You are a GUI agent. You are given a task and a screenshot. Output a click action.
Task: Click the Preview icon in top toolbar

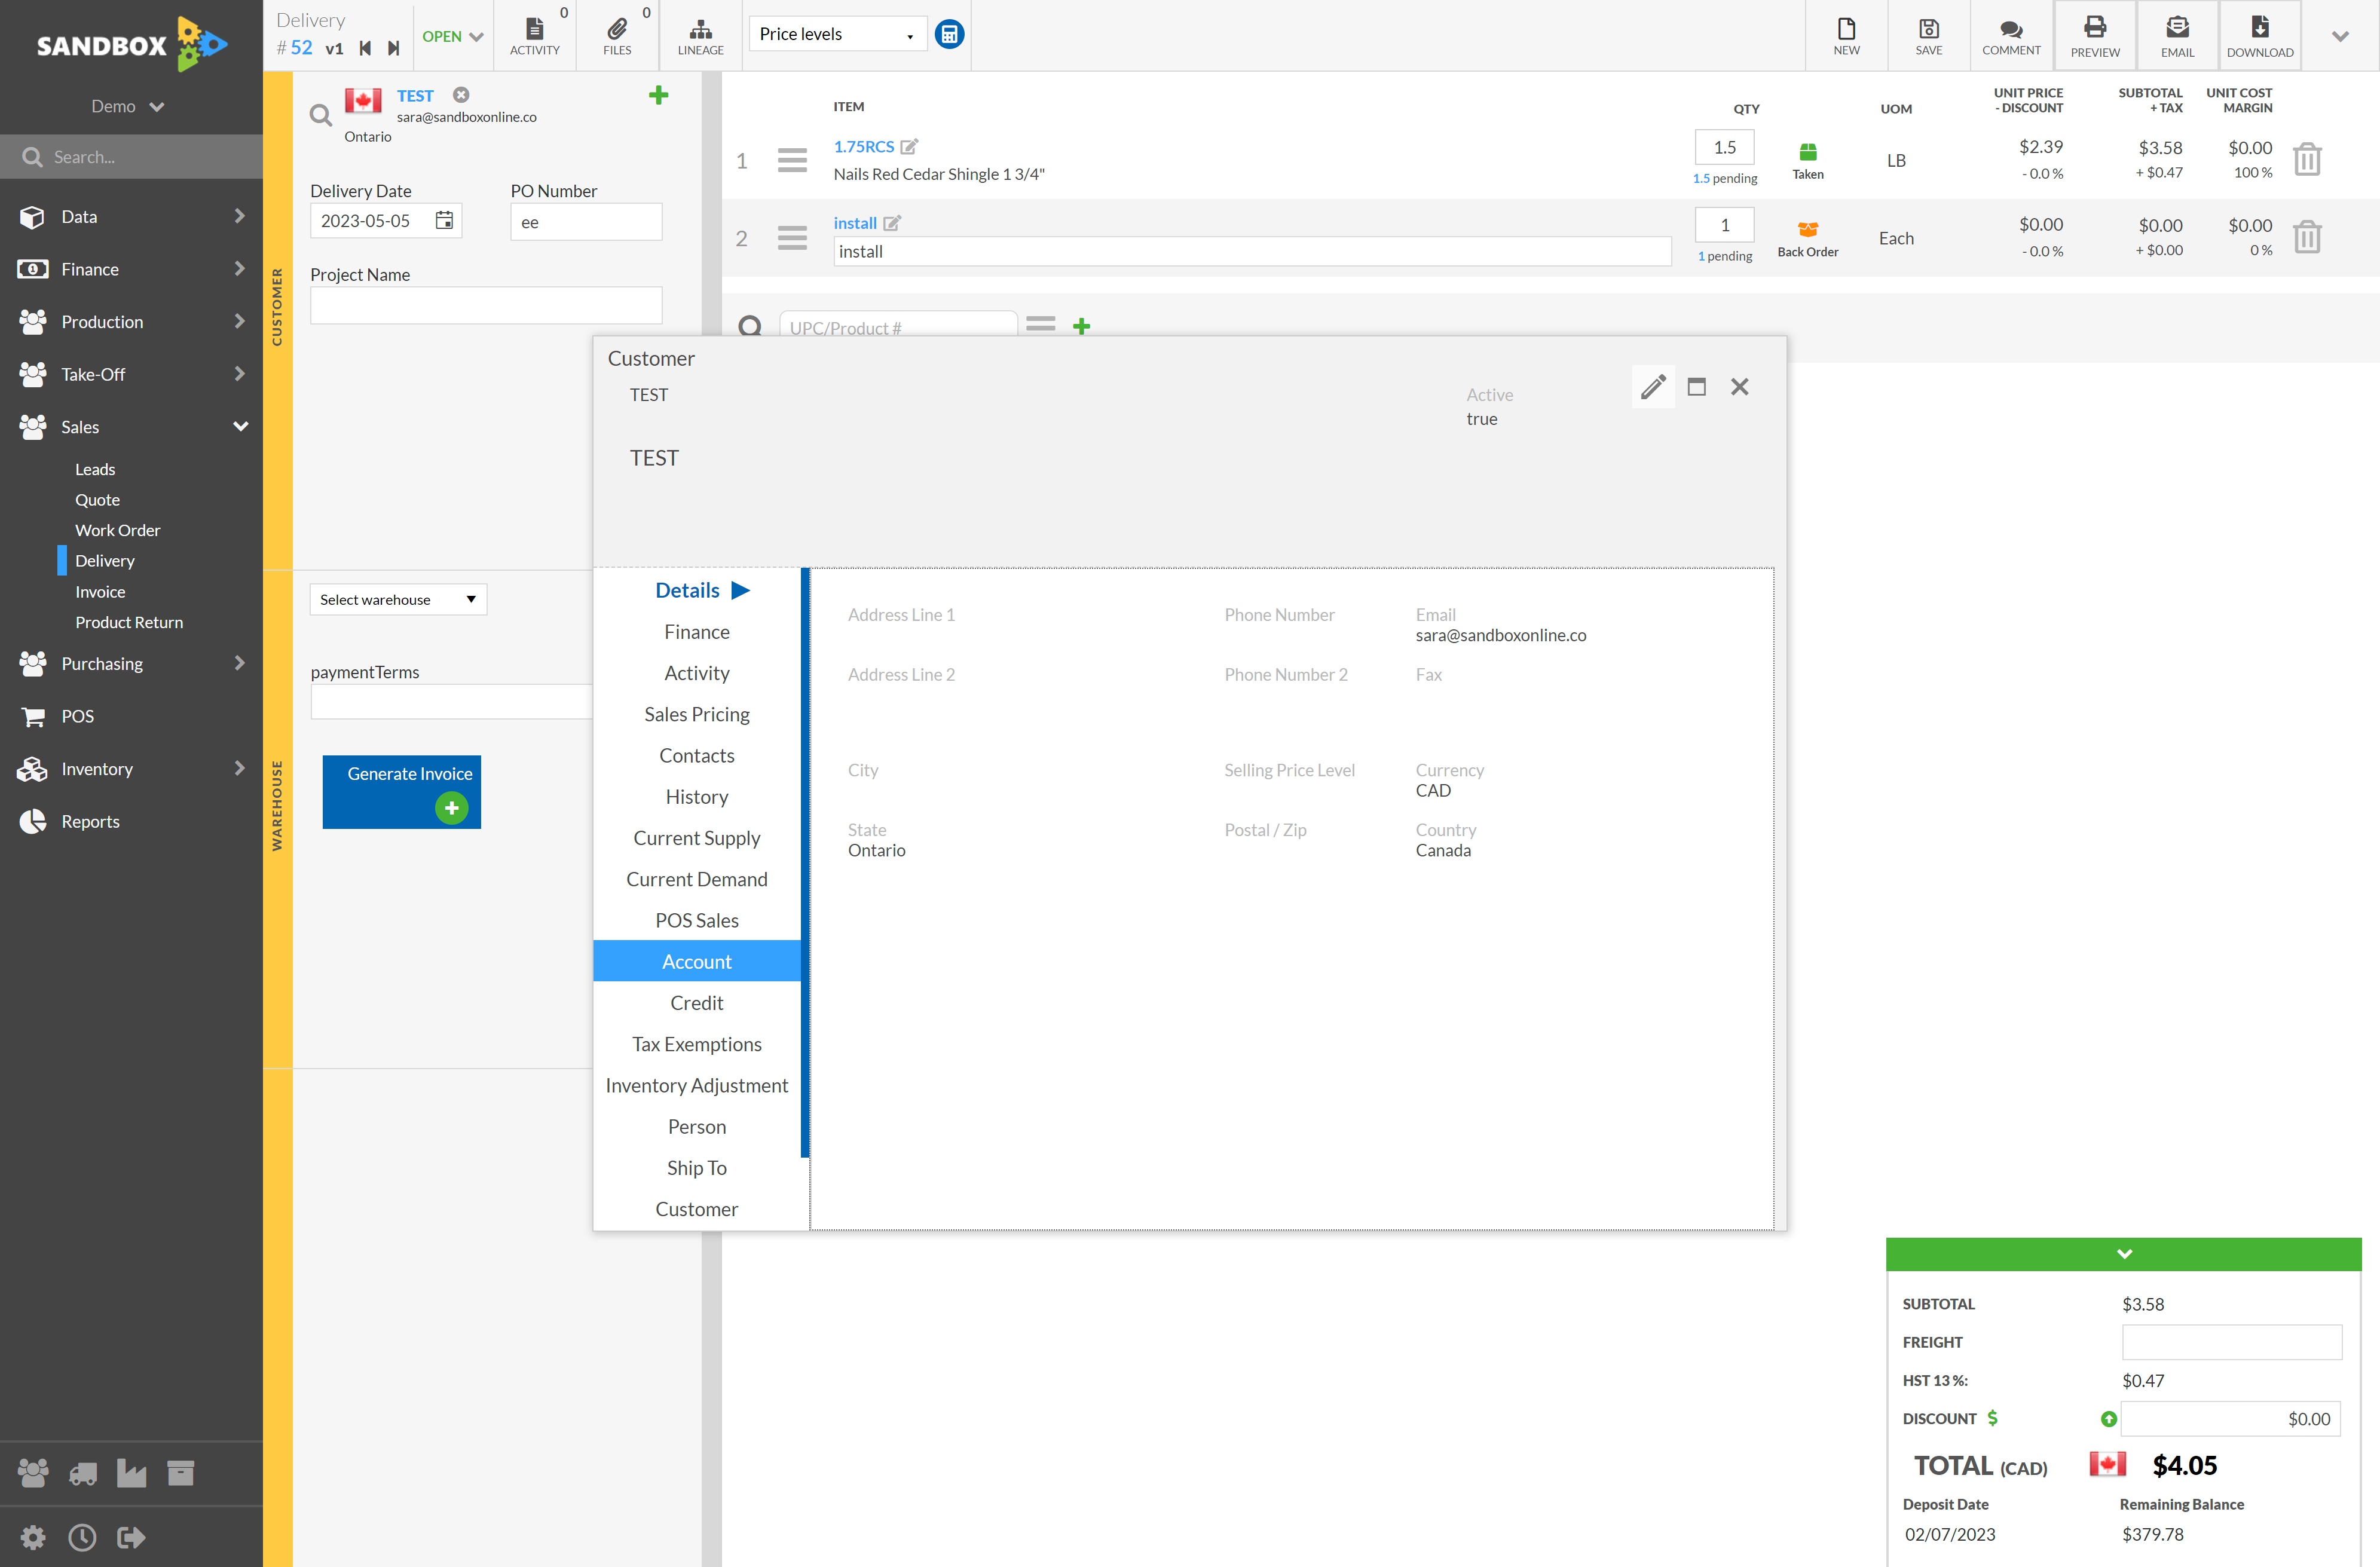pos(2093,32)
